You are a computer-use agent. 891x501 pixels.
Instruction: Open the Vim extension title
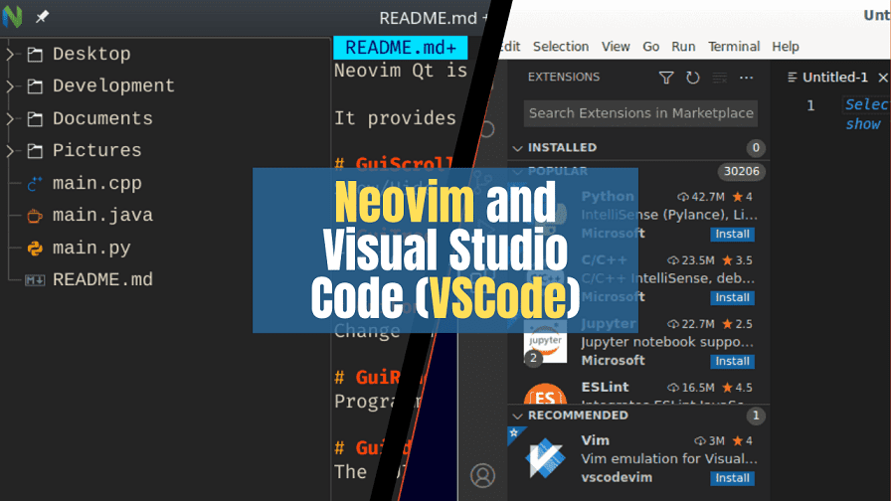tap(595, 440)
